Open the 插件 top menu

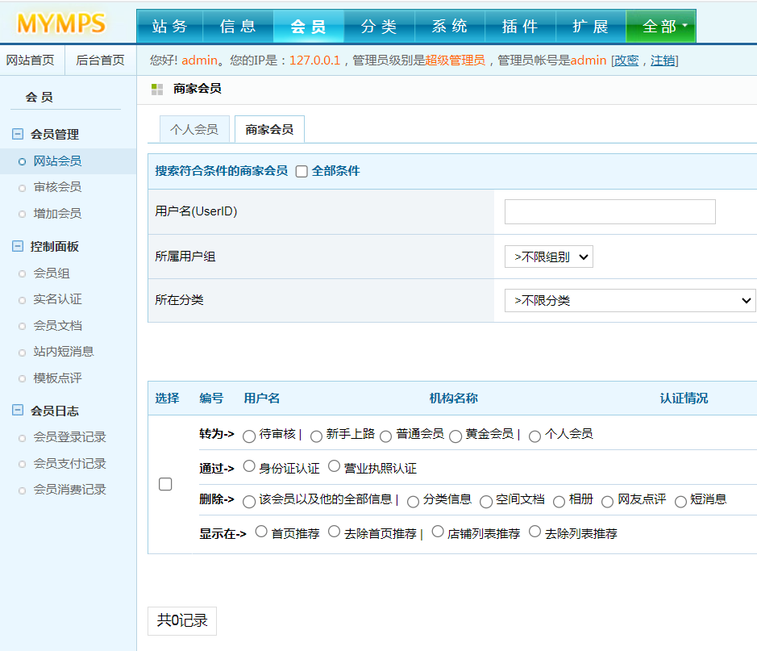(520, 26)
